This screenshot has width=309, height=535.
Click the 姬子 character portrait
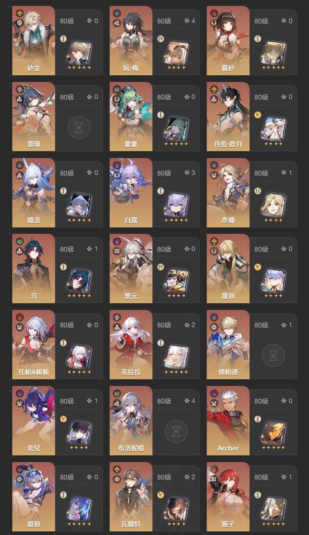click(x=228, y=497)
